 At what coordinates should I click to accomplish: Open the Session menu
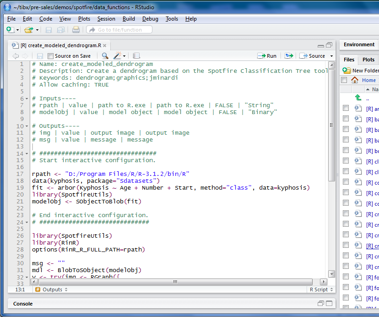tap(106, 19)
